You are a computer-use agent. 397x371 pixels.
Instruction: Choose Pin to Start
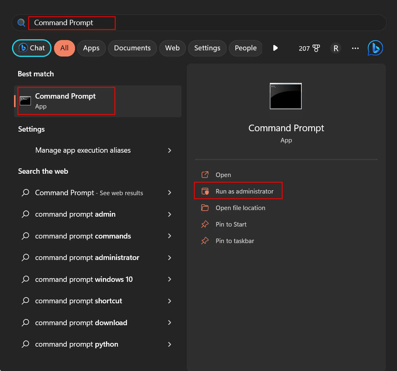[x=231, y=224]
